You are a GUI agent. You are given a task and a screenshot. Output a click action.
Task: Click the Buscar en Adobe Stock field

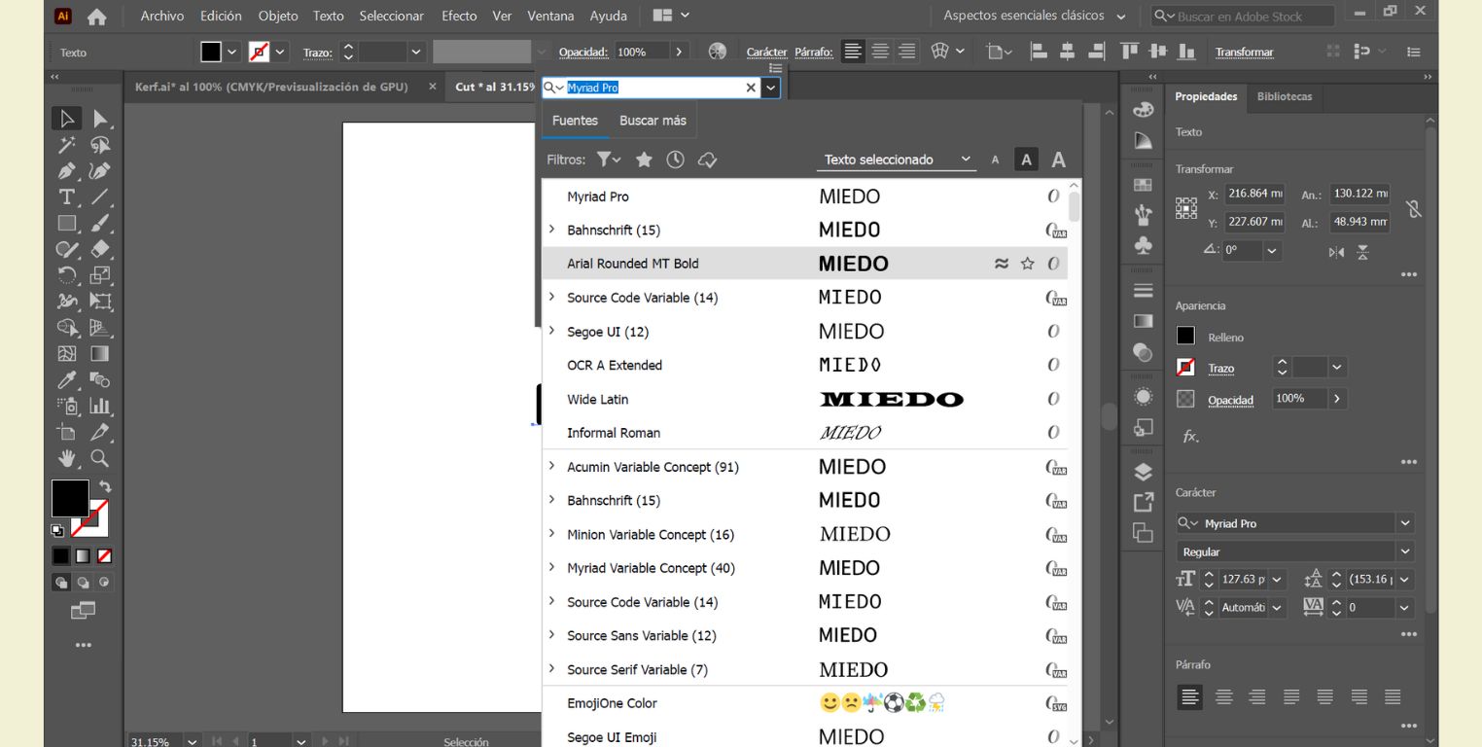pos(1242,16)
